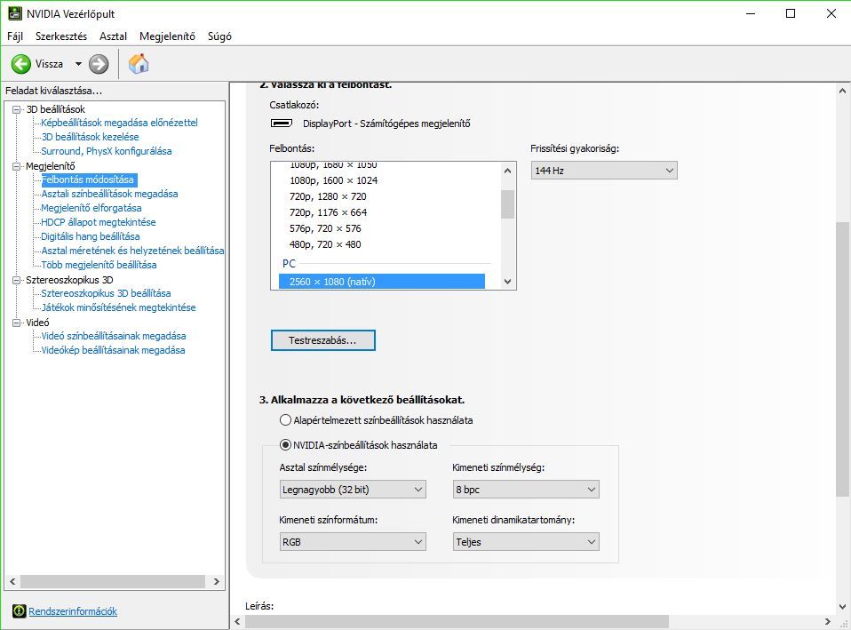Select NVIDIA-színbeállítások használata radio button
This screenshot has width=851, height=630.
[285, 445]
